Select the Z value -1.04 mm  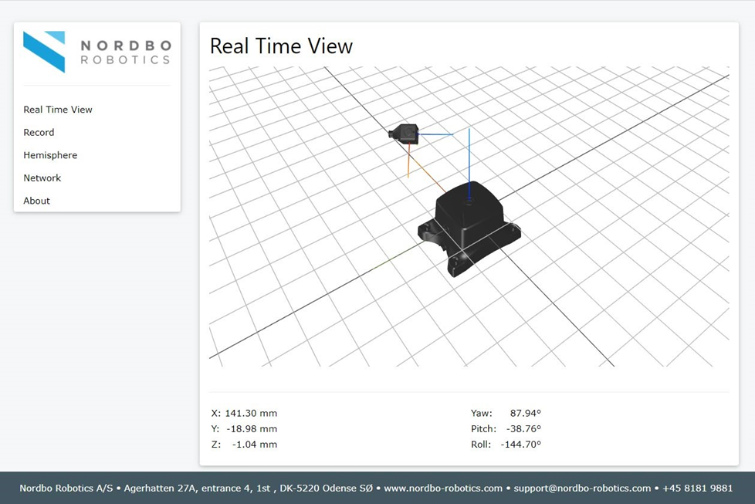(x=255, y=445)
